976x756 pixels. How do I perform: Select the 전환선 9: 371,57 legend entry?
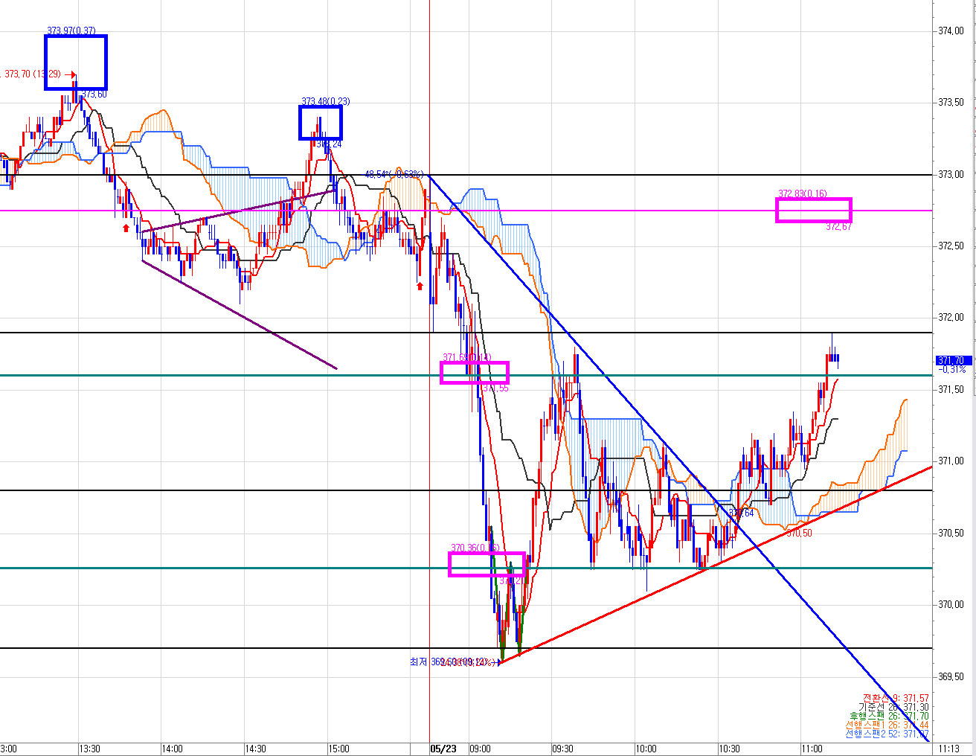click(x=896, y=698)
